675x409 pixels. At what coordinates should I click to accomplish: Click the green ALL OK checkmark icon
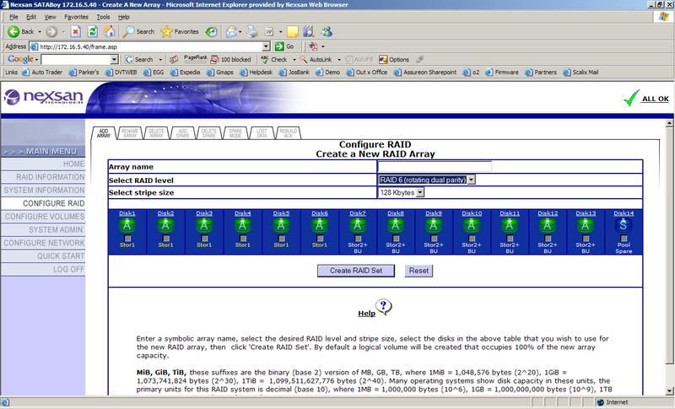point(631,98)
